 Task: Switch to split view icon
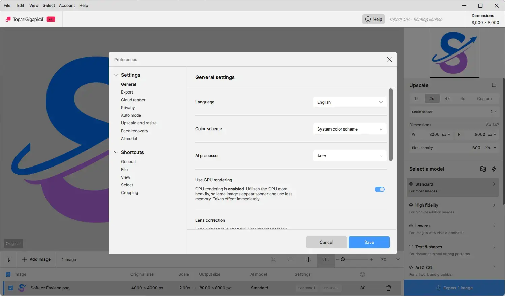click(308, 259)
